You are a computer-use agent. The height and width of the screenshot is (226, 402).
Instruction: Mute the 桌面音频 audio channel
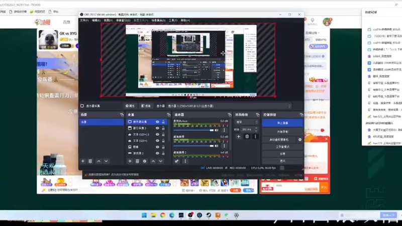coord(217,146)
